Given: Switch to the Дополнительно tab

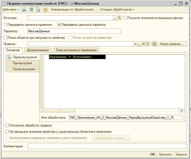Looking at the screenshot, I should click(38, 50).
